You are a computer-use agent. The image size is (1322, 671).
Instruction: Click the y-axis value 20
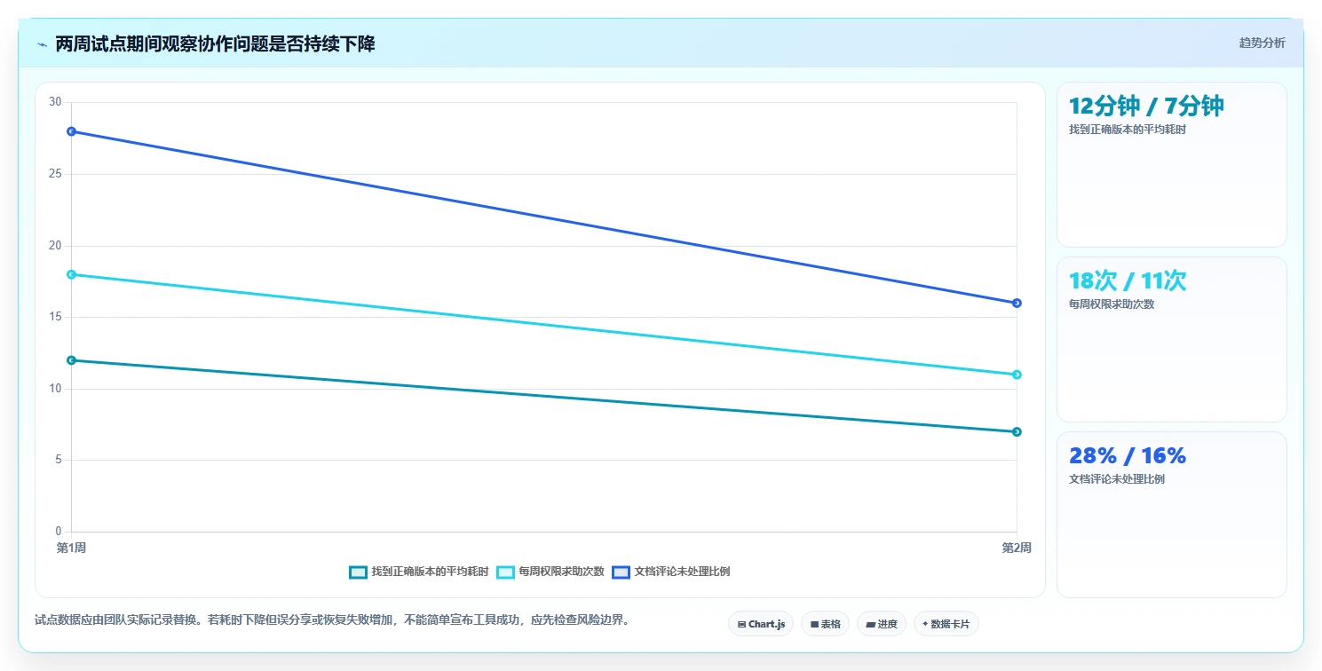pos(55,246)
